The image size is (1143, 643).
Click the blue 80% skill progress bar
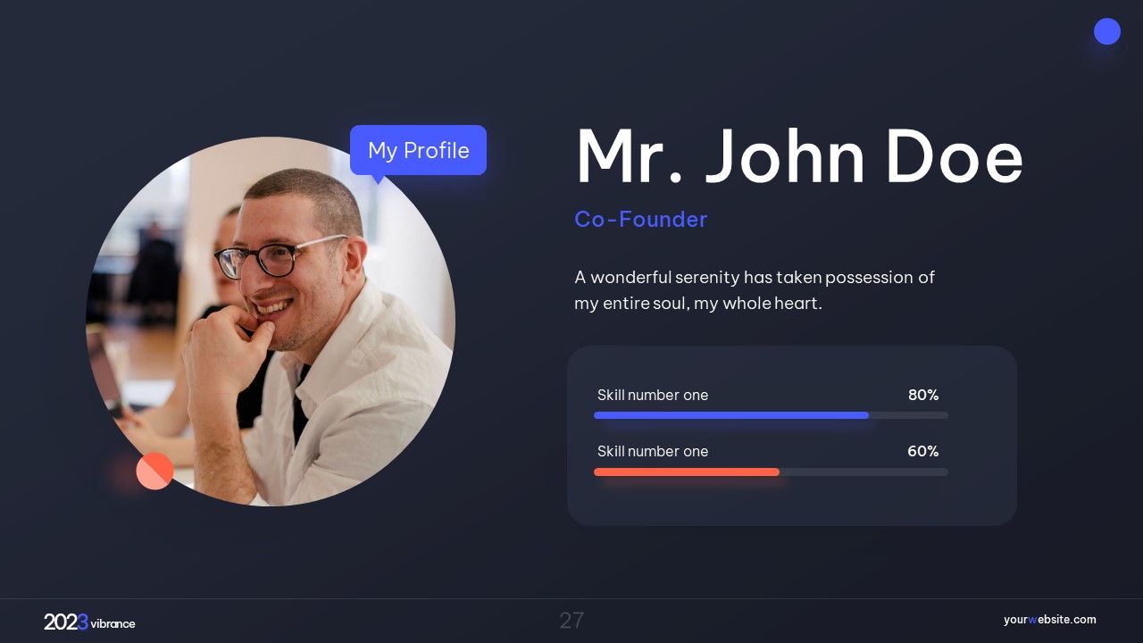(731, 415)
